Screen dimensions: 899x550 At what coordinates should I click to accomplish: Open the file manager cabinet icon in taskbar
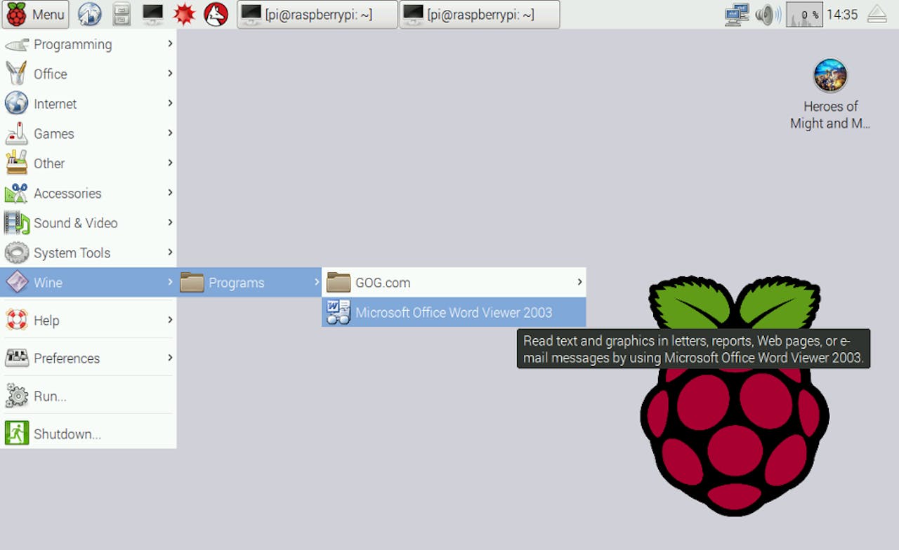coord(122,14)
